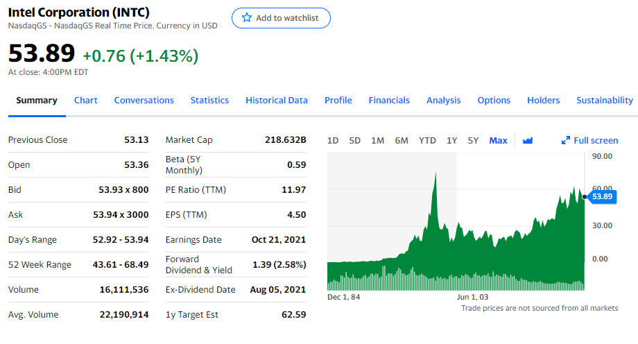Viewport: 638px width, 344px height.
Task: Click the Forward Dividend & Yield label
Action: pos(198,265)
